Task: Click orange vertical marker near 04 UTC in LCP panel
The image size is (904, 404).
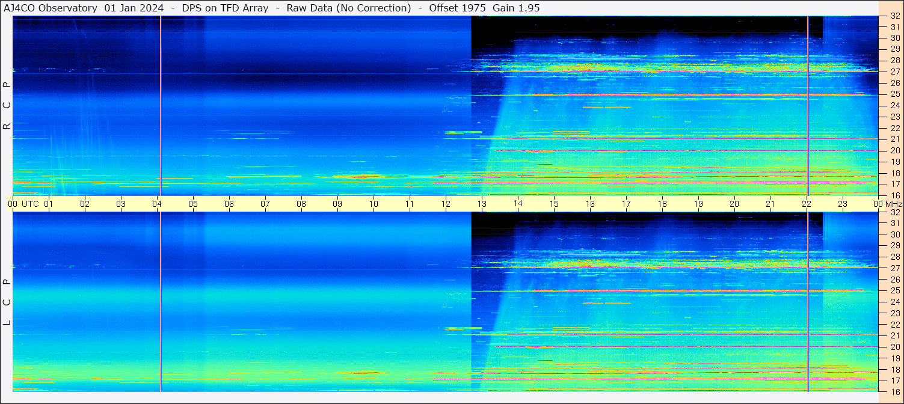Action: [161, 302]
